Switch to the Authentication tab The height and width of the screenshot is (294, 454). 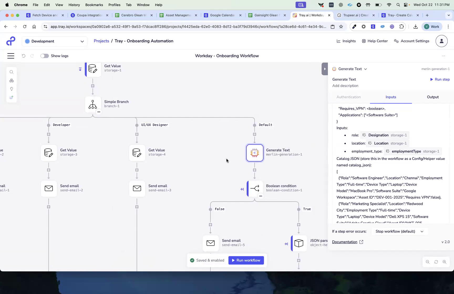point(349,97)
